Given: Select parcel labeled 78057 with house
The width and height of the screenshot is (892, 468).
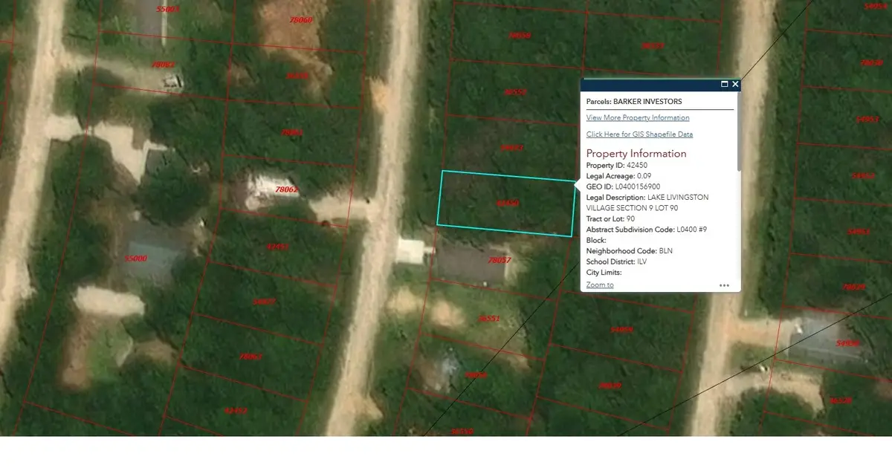Looking at the screenshot, I should 476,264.
